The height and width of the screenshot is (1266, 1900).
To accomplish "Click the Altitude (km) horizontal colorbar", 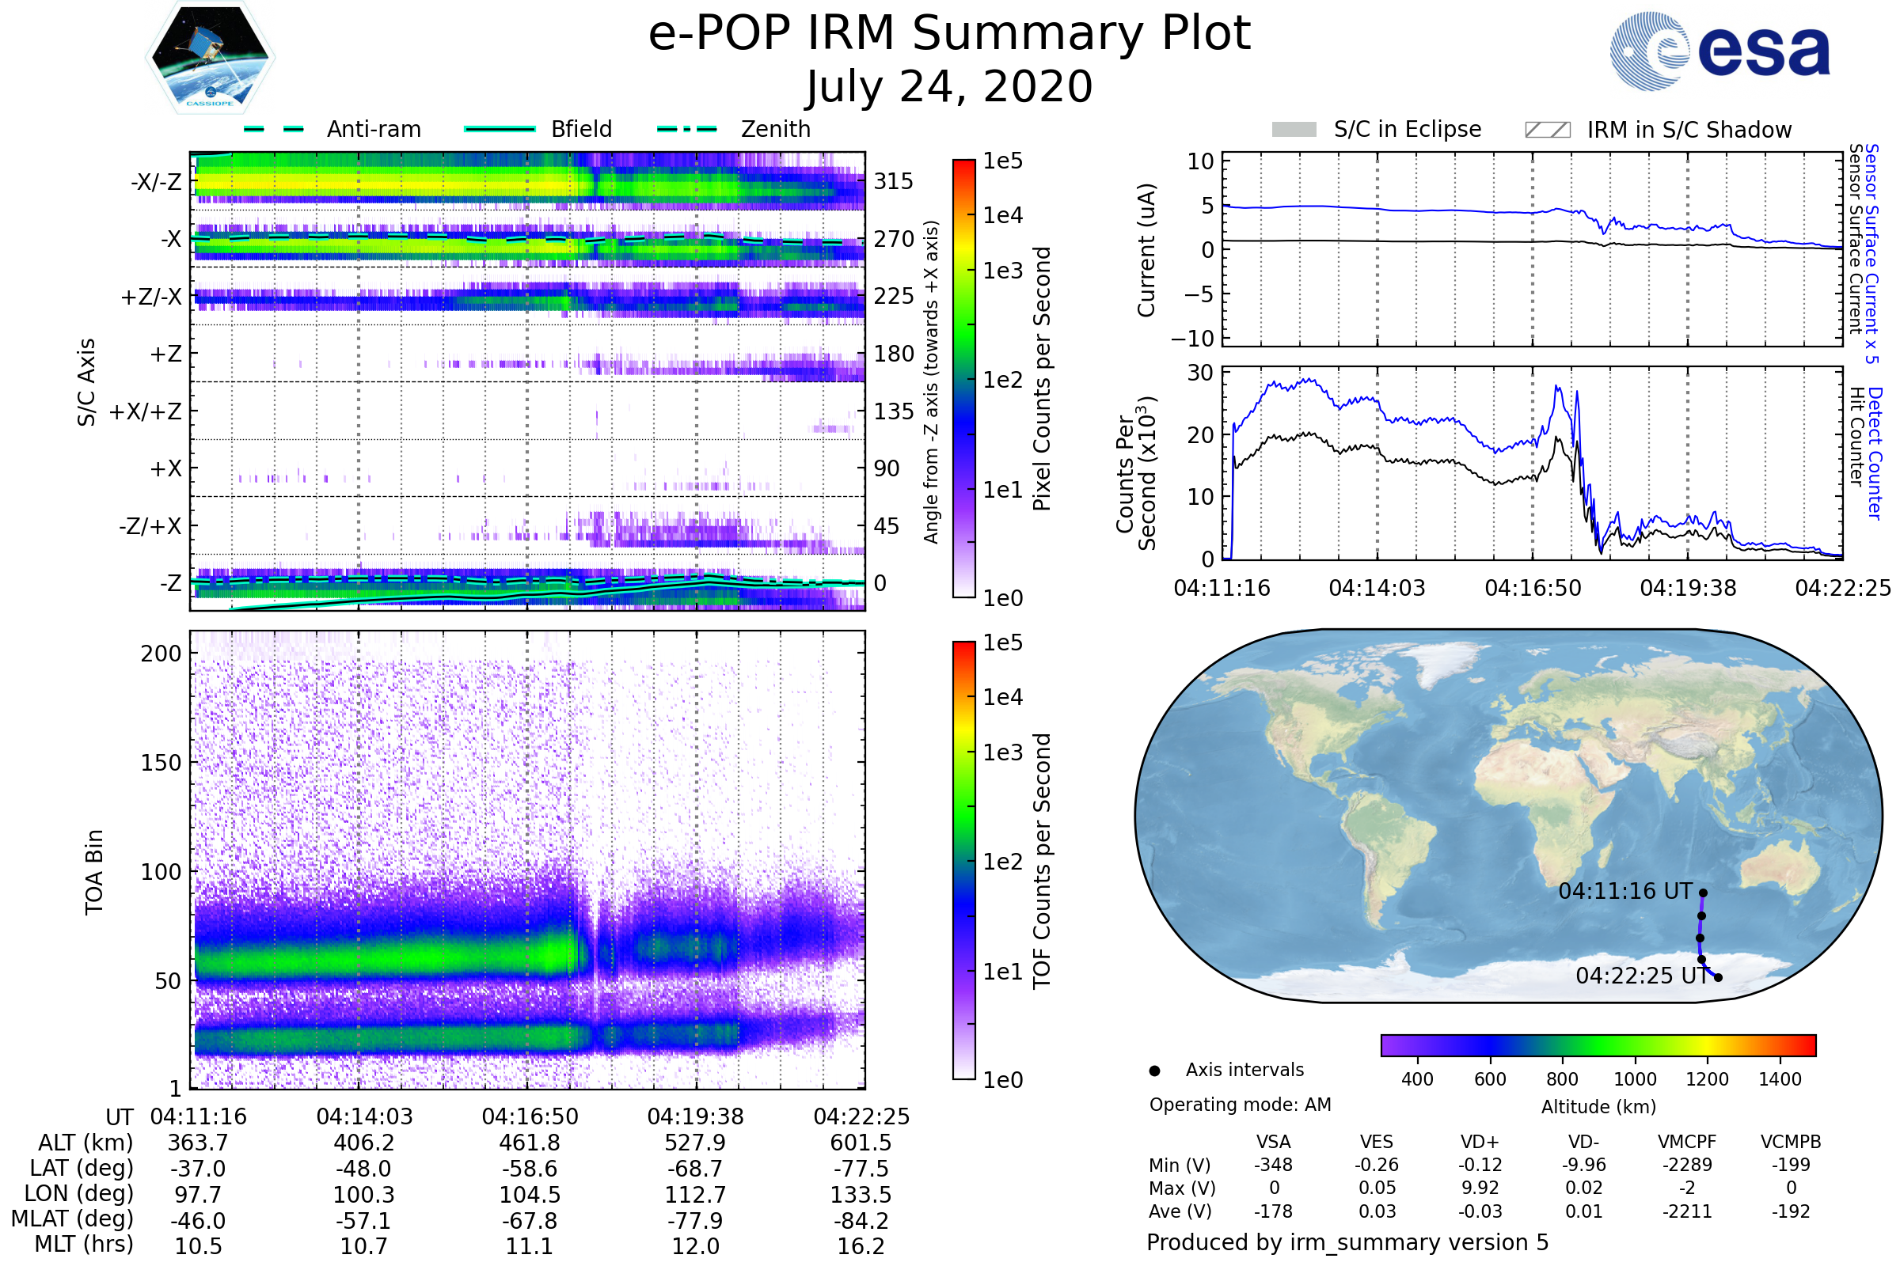I will point(1598,1044).
